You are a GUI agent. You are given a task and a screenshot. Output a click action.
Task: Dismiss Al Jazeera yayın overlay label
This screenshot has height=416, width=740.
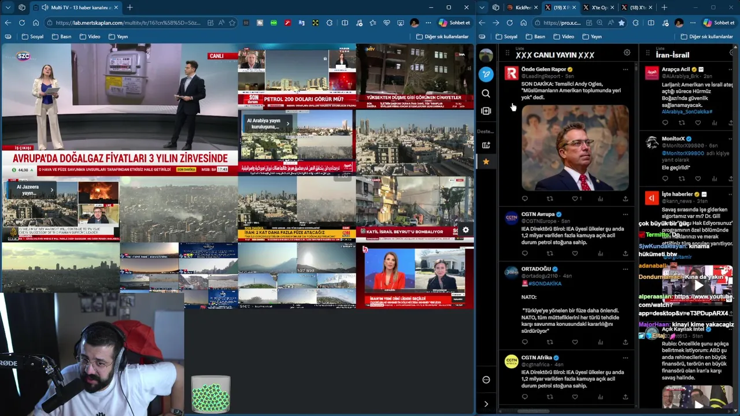[x=52, y=190]
